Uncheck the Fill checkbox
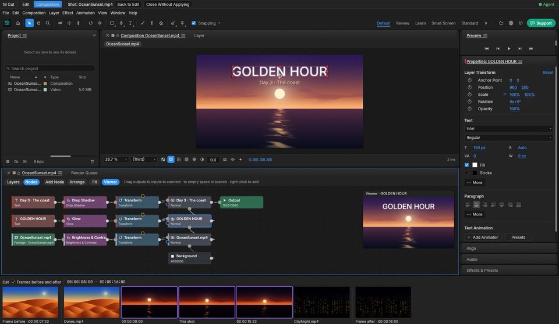 [466, 165]
